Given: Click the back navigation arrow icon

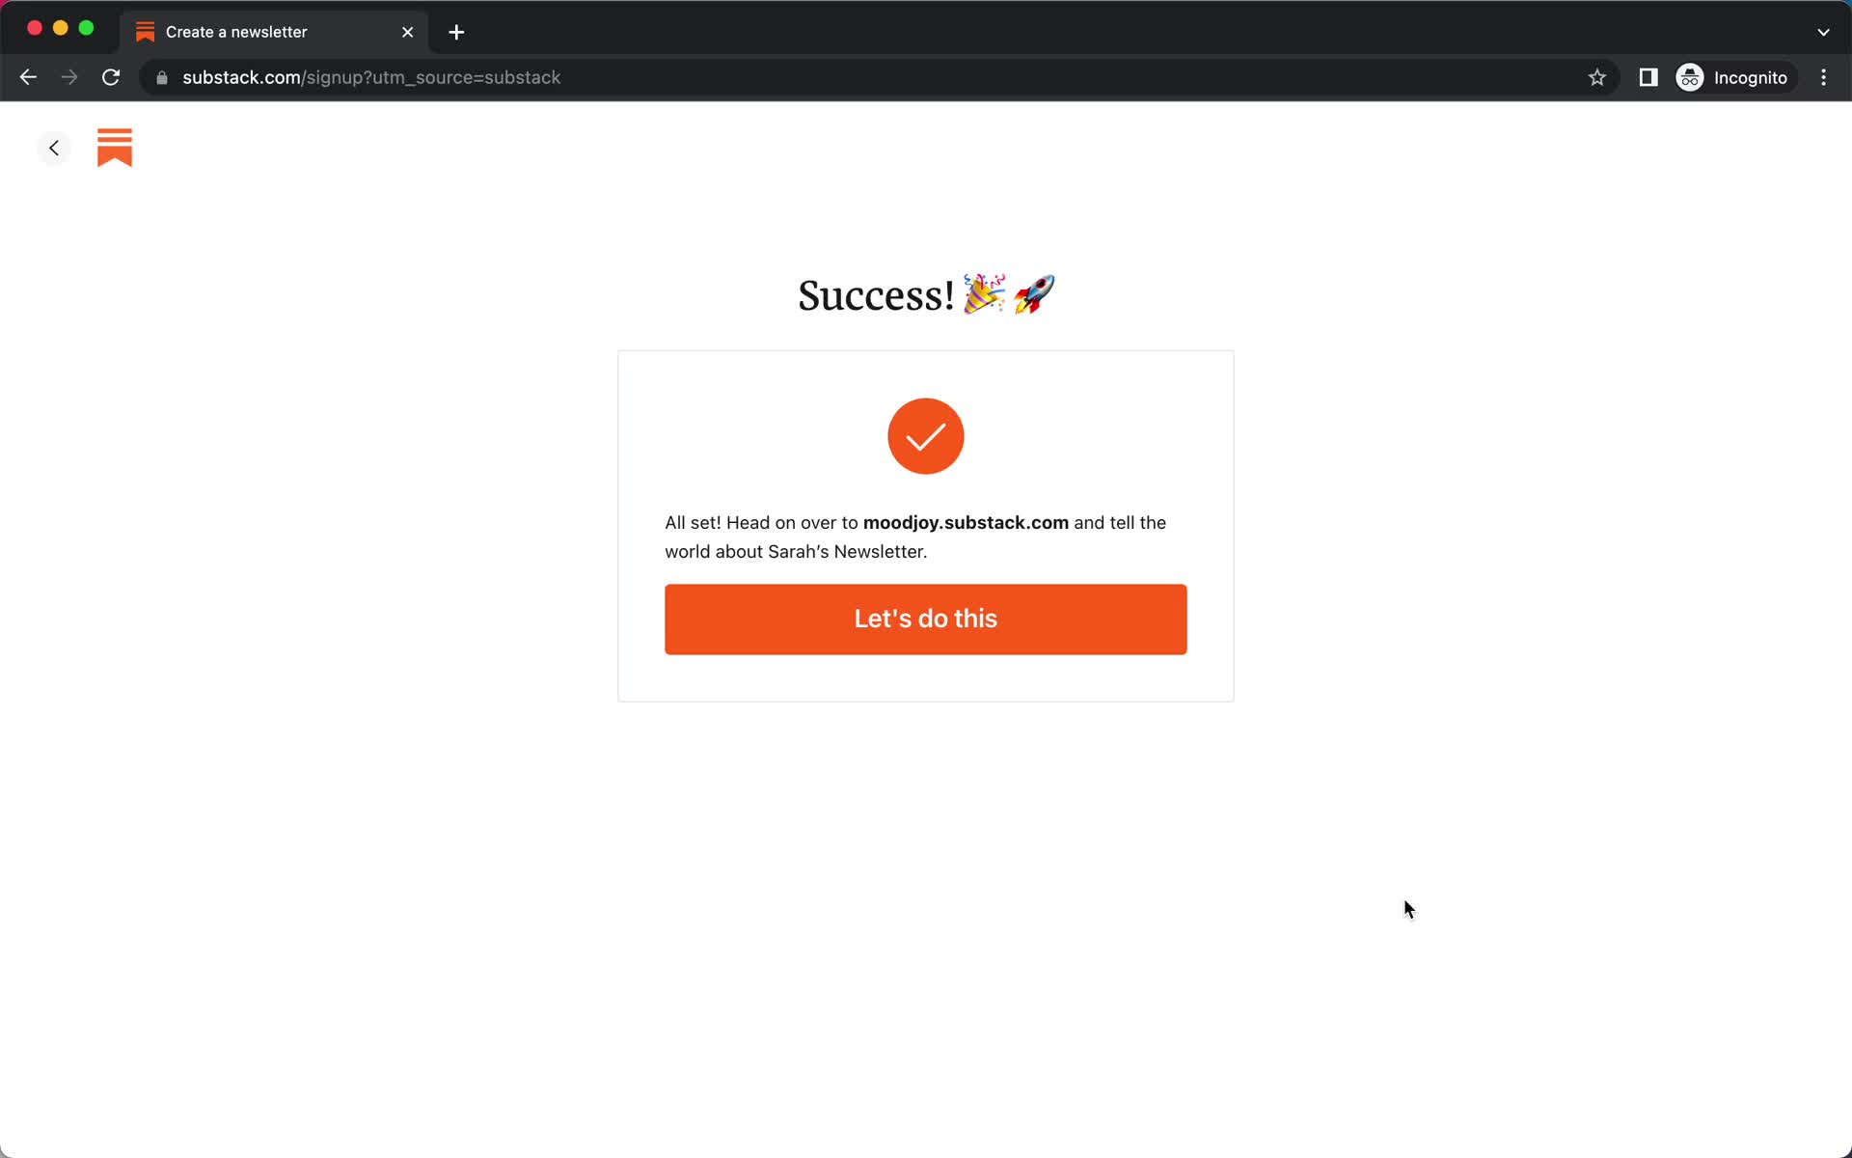Looking at the screenshot, I should pos(55,147).
